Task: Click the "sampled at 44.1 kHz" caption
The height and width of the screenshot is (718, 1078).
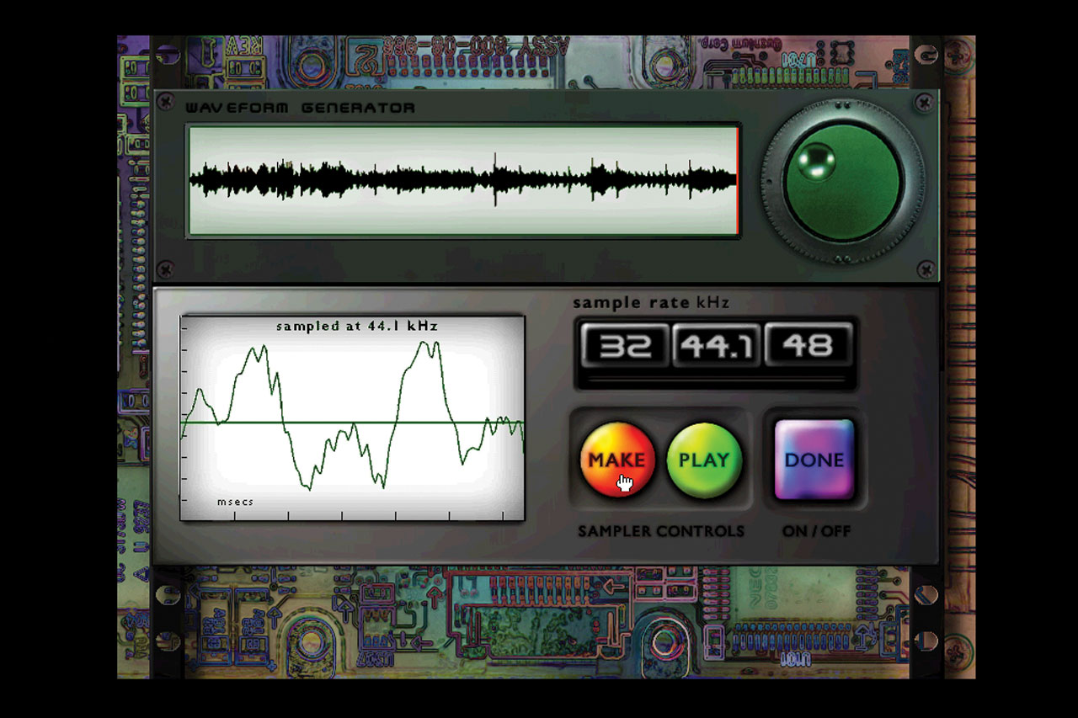Action: click(x=357, y=325)
